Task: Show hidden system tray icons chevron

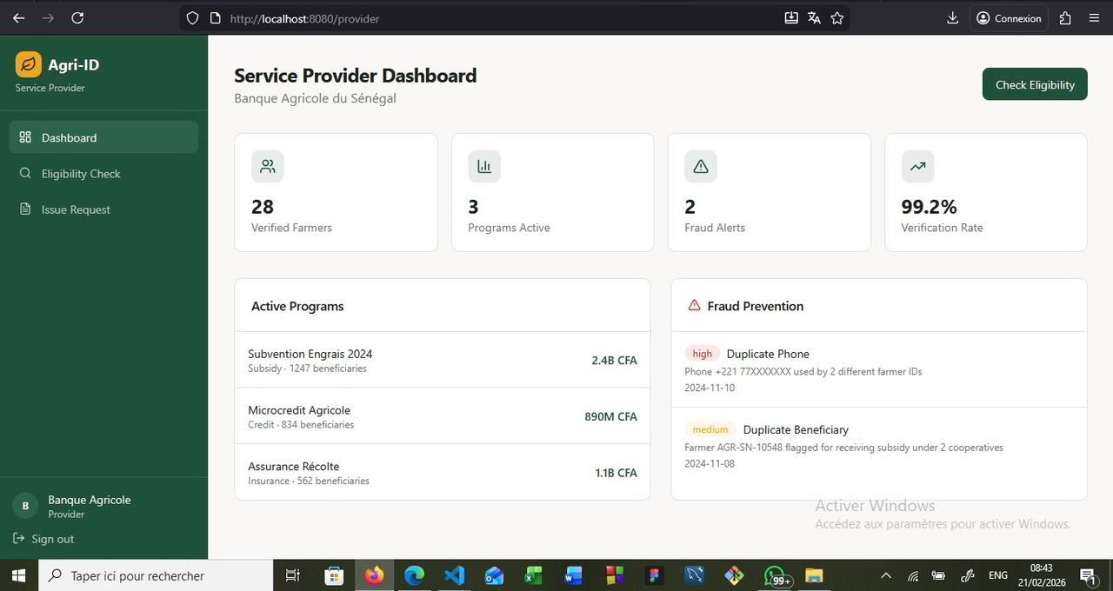Action: (886, 575)
